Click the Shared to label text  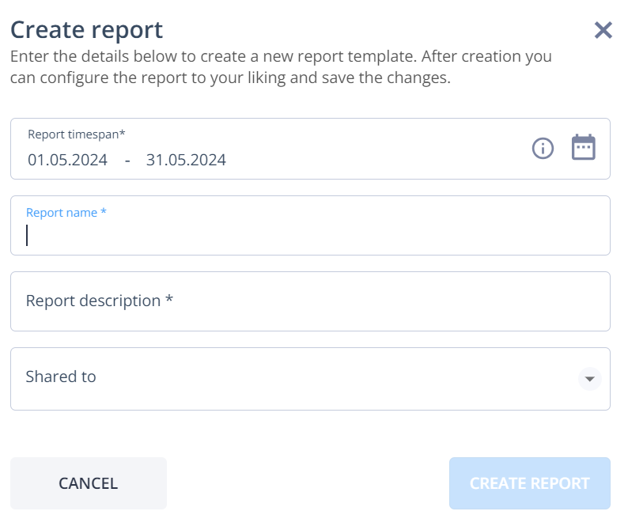(61, 377)
